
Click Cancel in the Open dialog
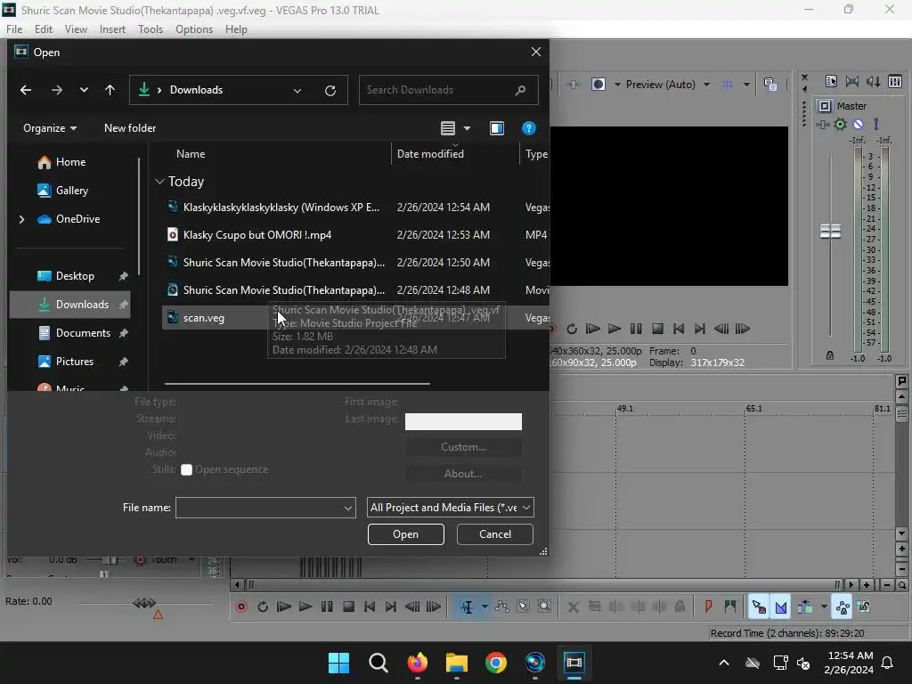[x=495, y=534]
